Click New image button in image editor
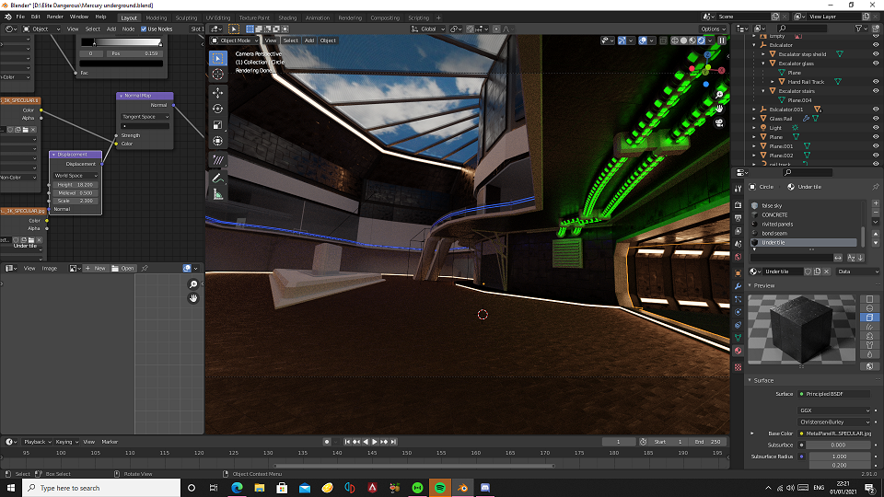Screen dimensions: 884x497 [95, 268]
